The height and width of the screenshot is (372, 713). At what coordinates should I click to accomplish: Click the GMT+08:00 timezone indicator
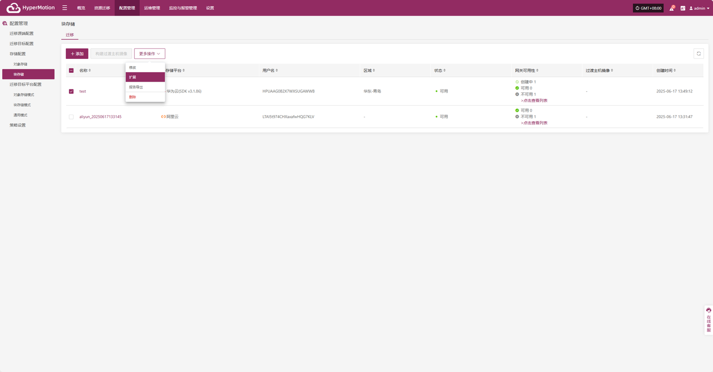pyautogui.click(x=648, y=8)
